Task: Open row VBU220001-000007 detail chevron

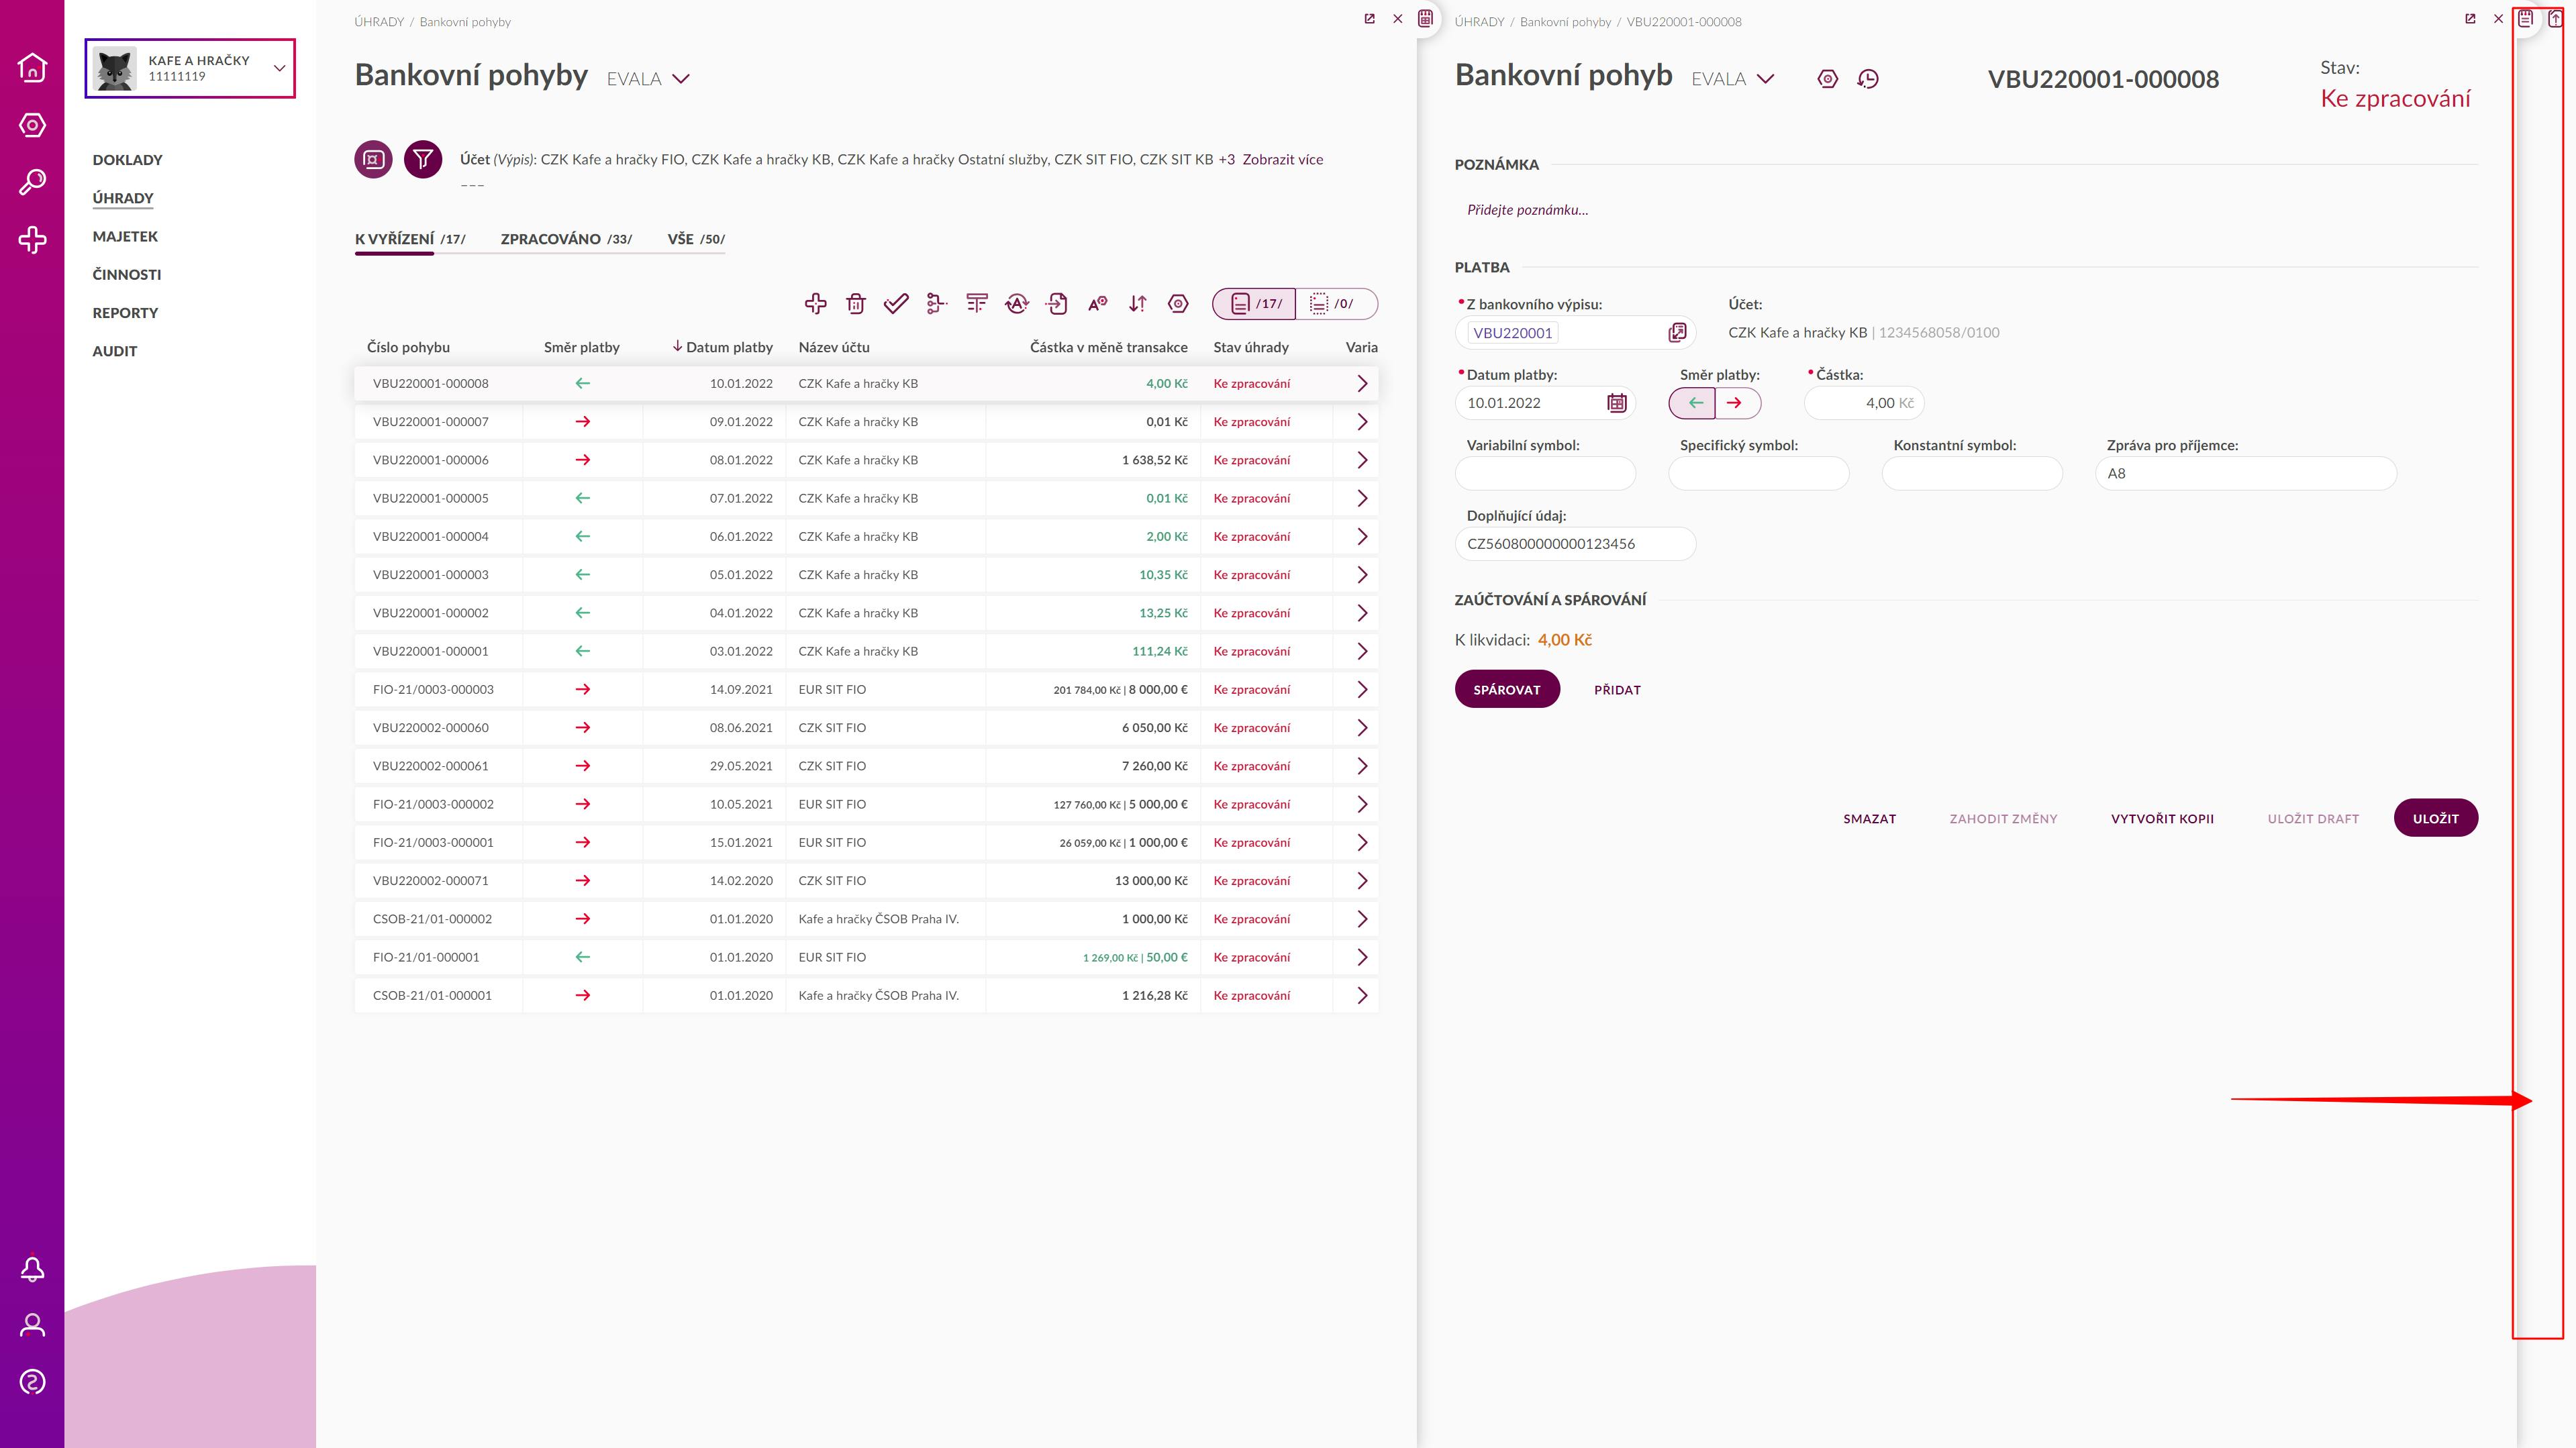Action: [1361, 422]
